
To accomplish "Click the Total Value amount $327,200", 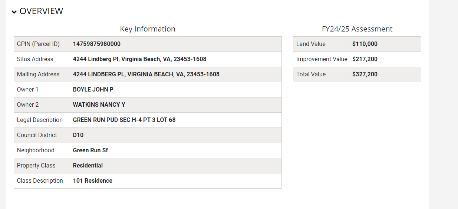I will click(x=365, y=74).
